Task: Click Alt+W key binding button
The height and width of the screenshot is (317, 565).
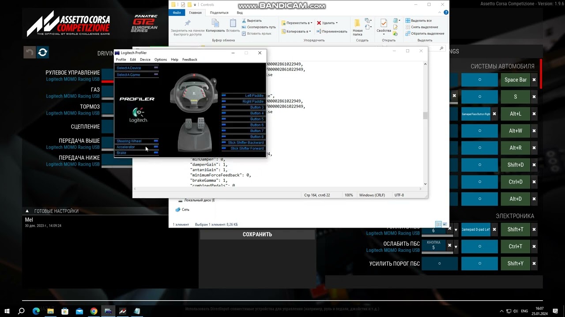Action: tap(515, 131)
